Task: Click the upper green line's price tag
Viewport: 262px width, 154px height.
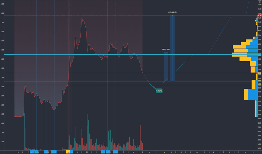Action: (260, 81)
